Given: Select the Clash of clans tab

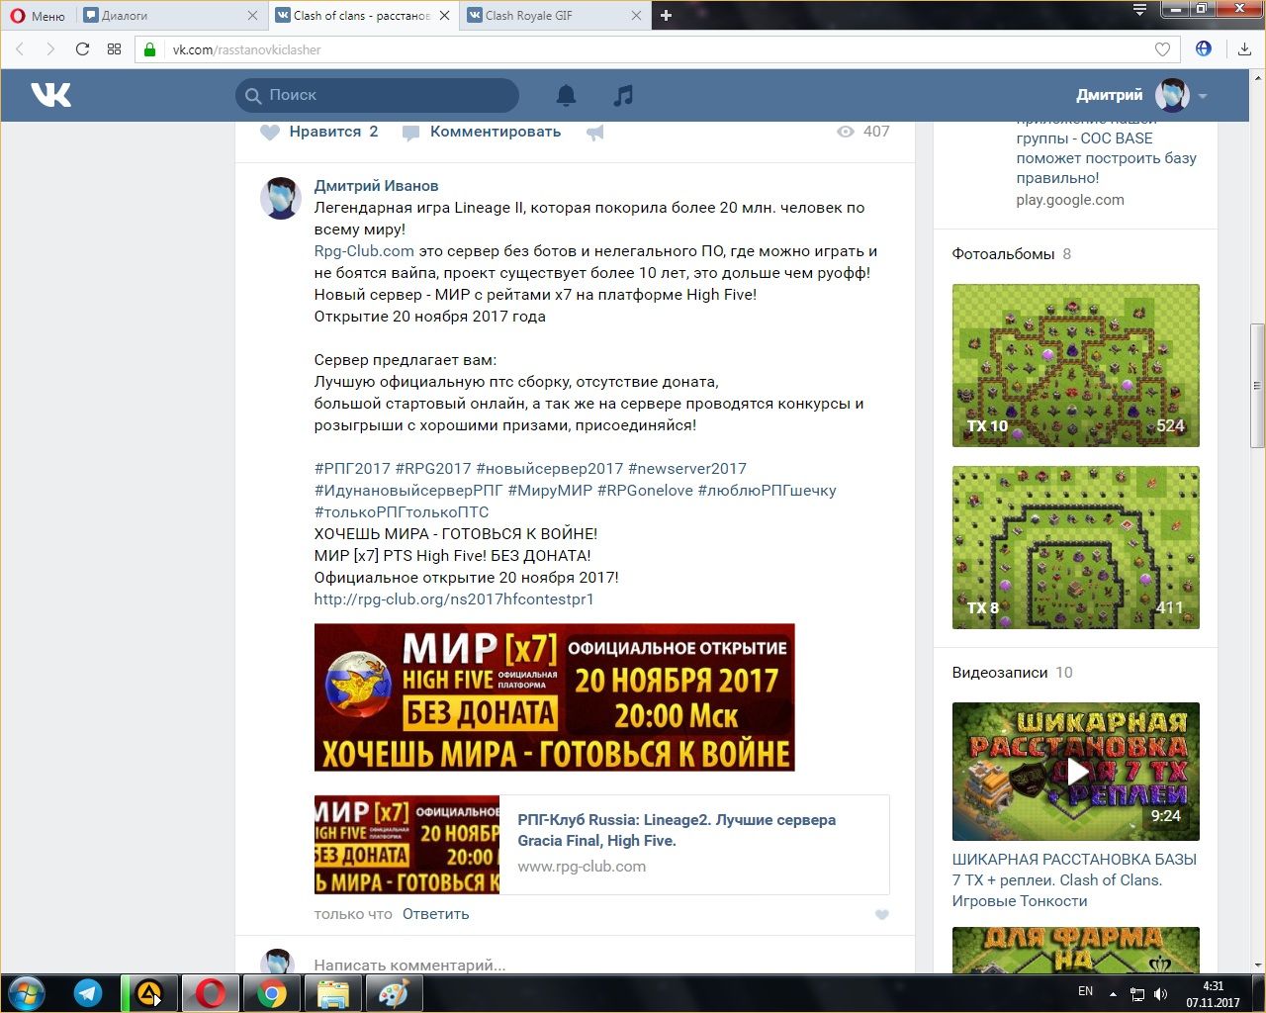Looking at the screenshot, I should pos(362,16).
